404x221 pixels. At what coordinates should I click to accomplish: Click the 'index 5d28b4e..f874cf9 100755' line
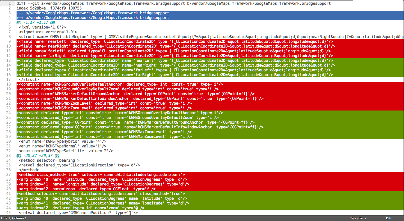49,8
